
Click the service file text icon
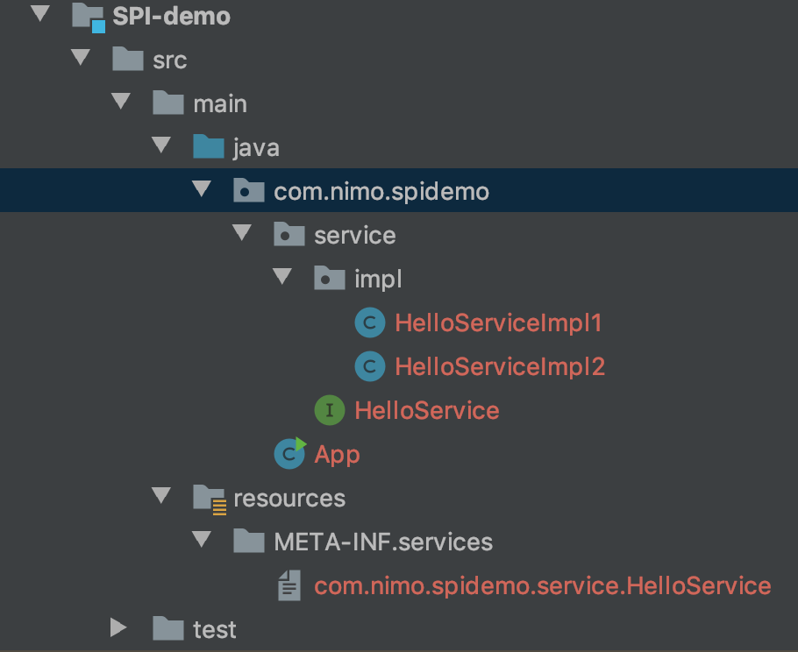tap(289, 586)
